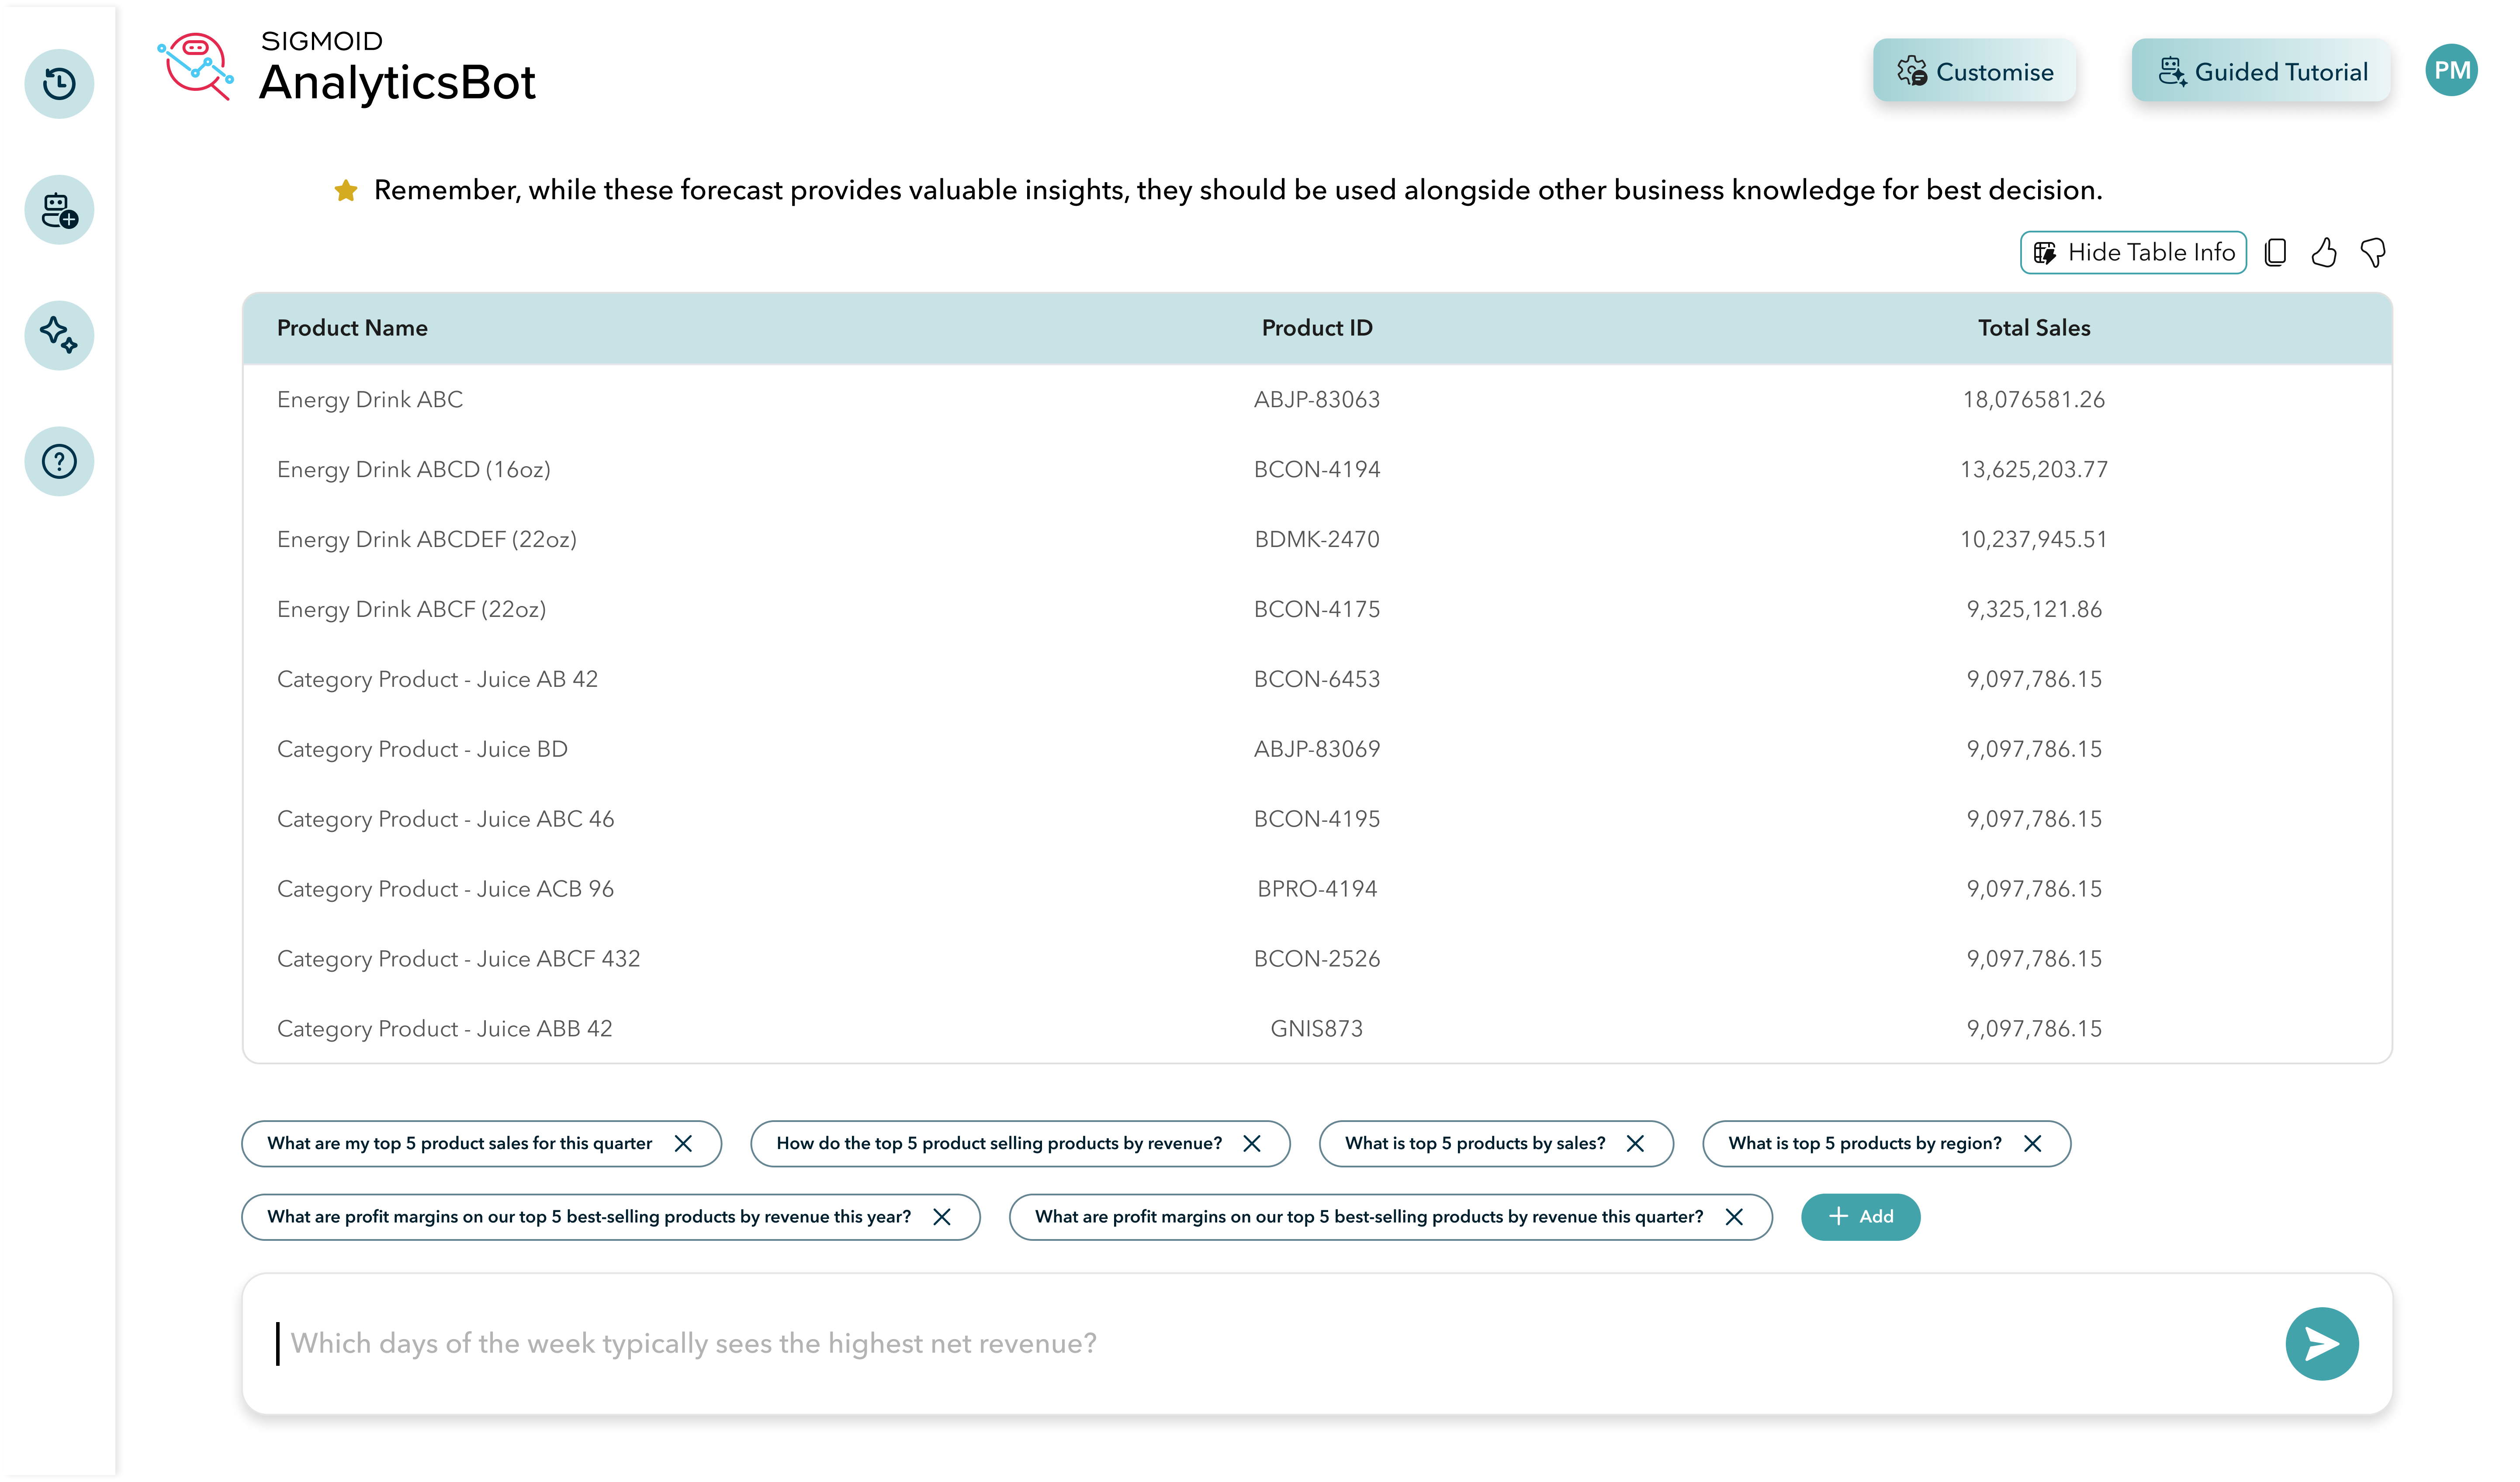2520x1482 pixels.
Task: Click total sales 13,625,203.77
Action: (2034, 470)
